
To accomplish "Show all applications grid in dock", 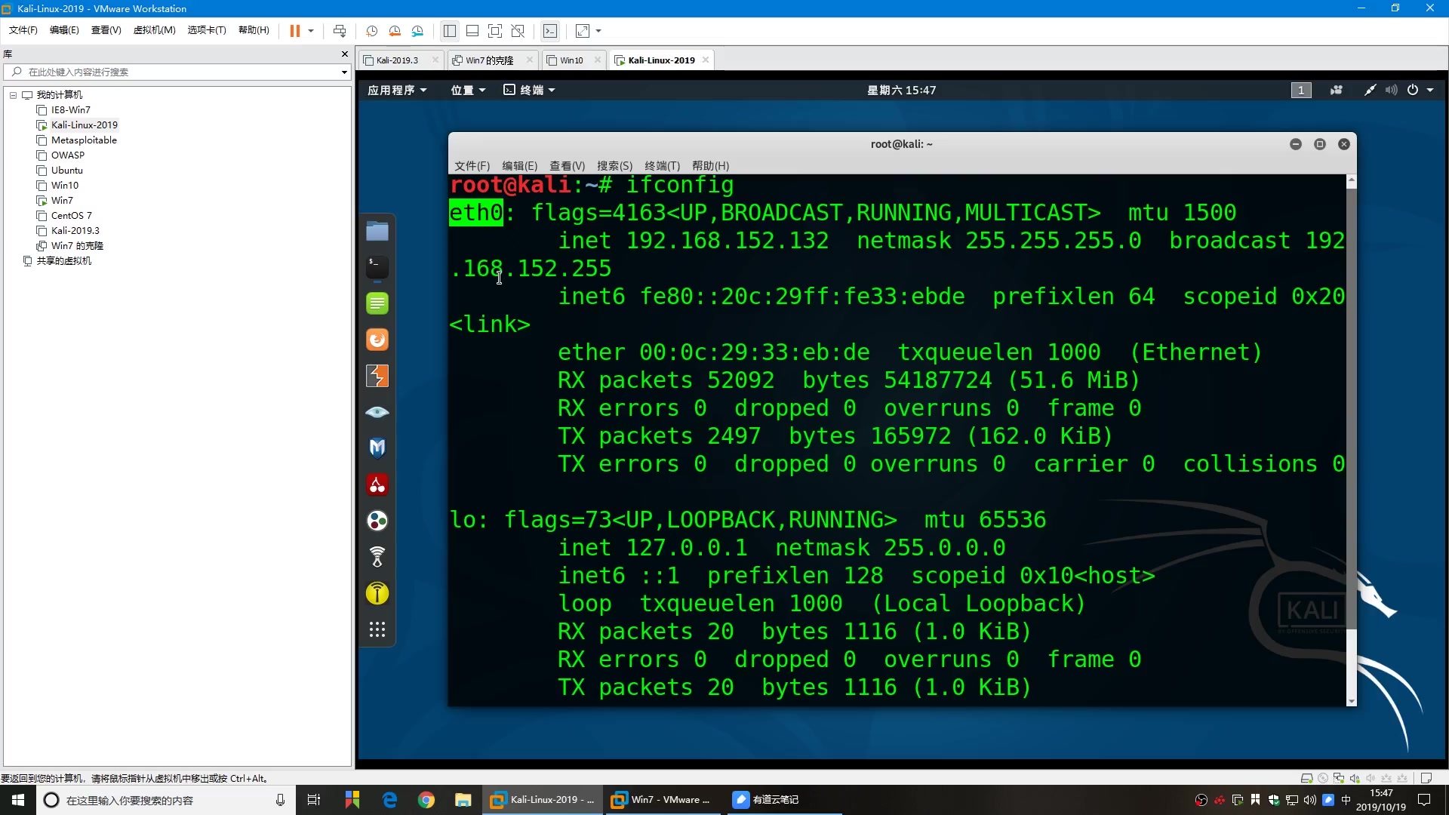I will point(377,629).
